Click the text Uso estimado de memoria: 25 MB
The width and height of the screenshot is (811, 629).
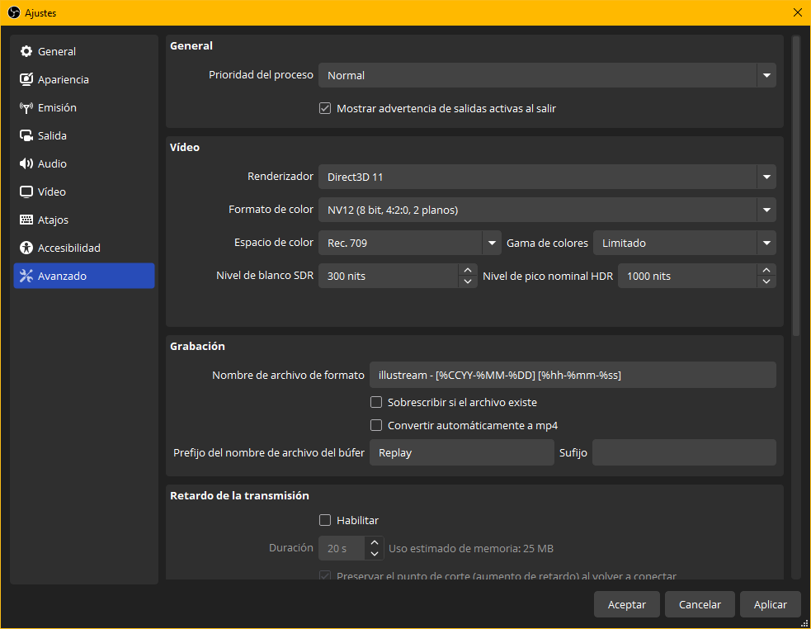[x=470, y=548]
